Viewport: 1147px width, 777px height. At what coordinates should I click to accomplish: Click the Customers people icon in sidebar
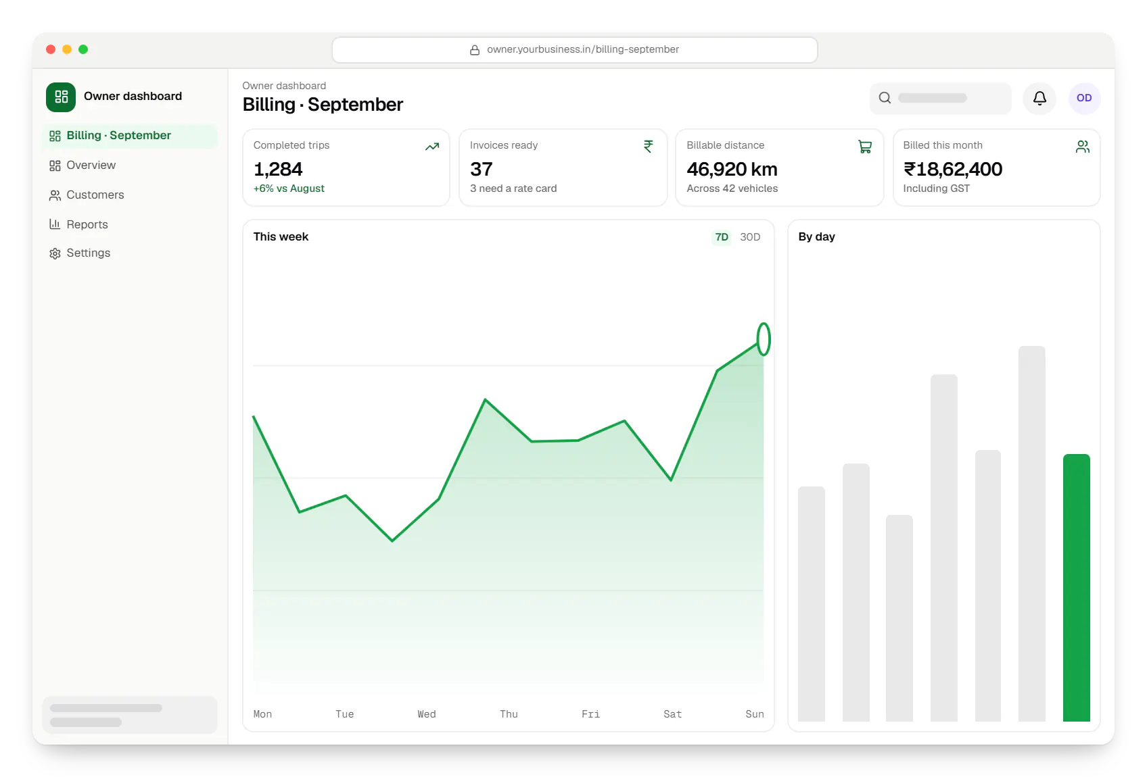(x=55, y=195)
